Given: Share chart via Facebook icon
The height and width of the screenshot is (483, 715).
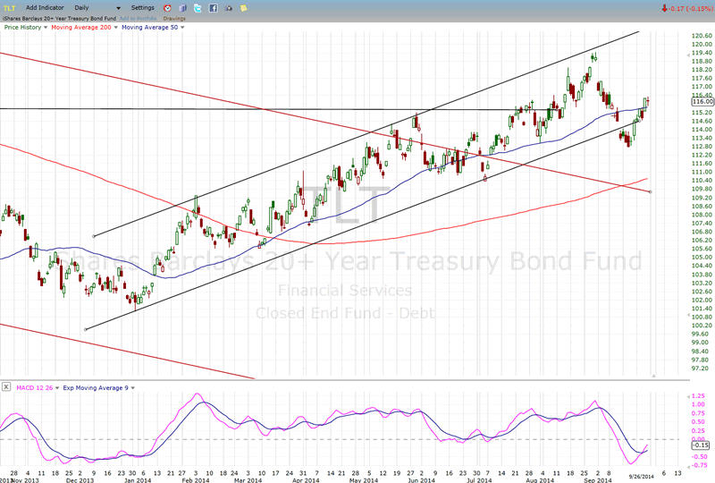Looking at the screenshot, I should 213,8.
